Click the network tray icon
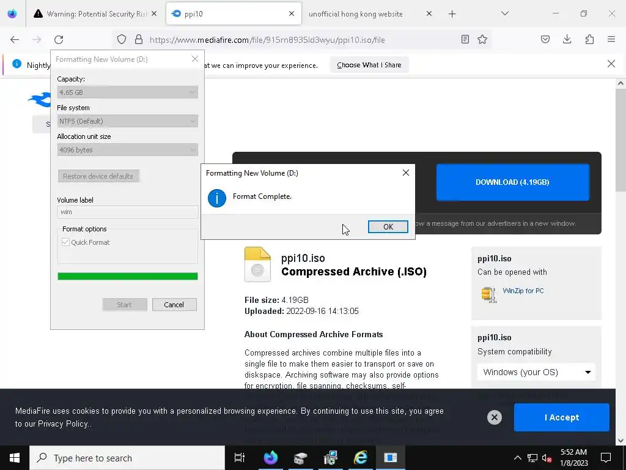 pos(532,458)
